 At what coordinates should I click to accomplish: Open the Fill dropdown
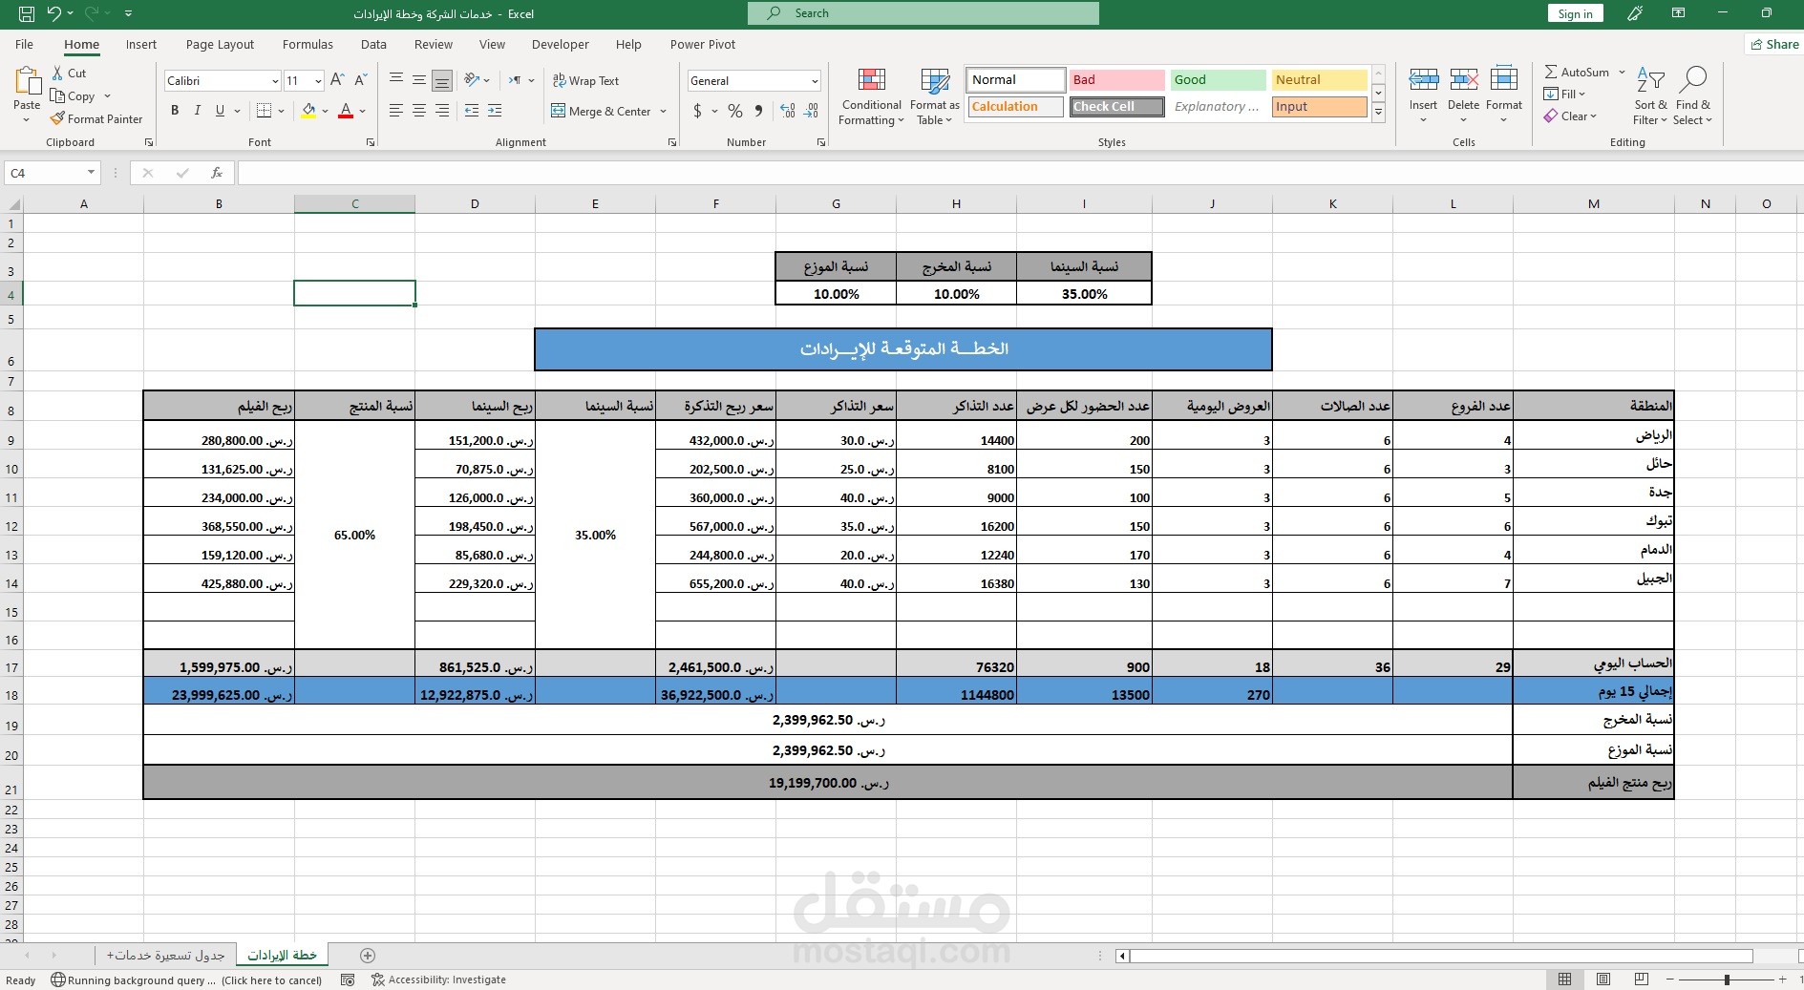pyautogui.click(x=1564, y=94)
